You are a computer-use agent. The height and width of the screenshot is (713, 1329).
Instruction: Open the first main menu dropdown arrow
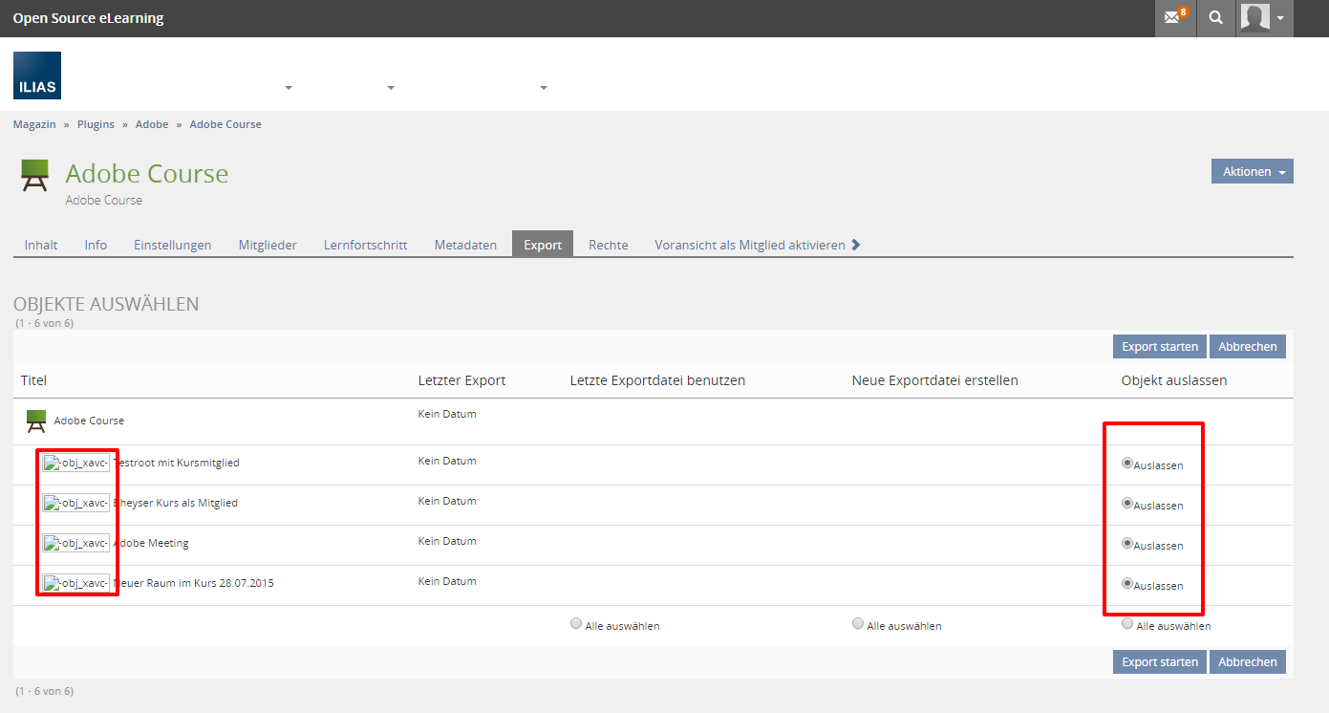click(289, 88)
